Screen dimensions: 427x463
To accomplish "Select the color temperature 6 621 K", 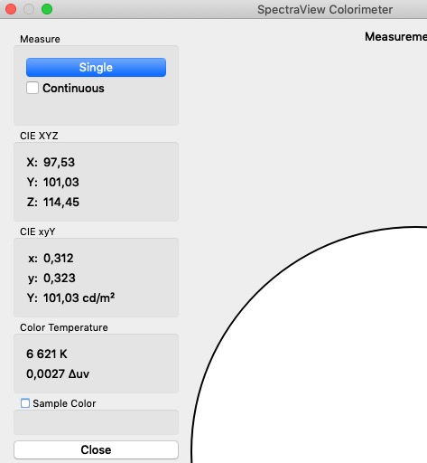I will pos(47,354).
